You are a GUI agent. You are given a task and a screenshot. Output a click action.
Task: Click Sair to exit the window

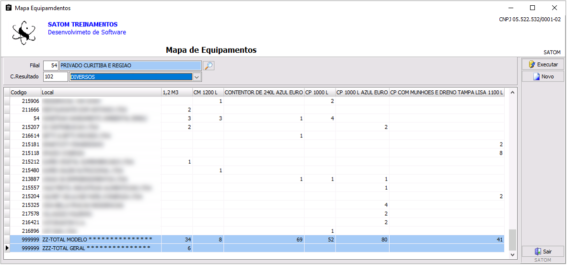point(543,252)
